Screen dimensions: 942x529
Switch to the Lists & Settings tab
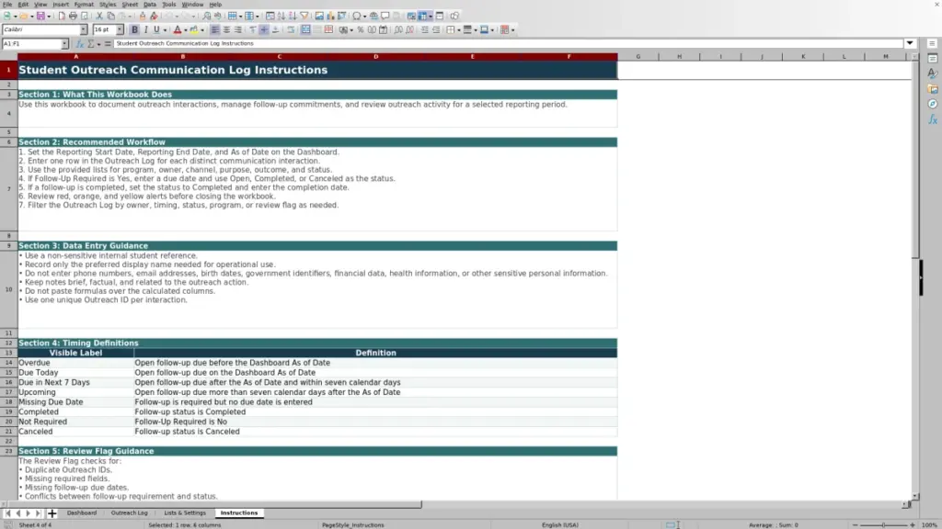tap(185, 512)
